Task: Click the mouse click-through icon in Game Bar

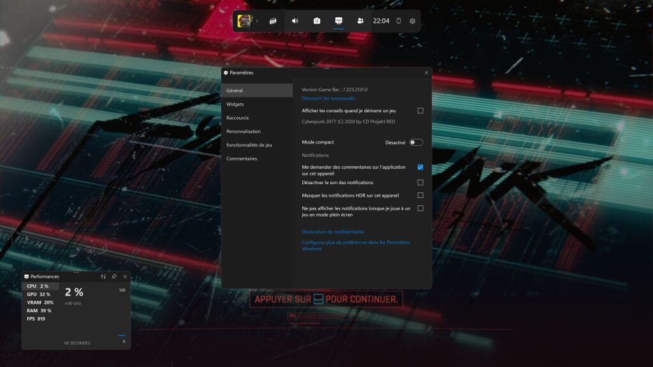Action: 399,21
